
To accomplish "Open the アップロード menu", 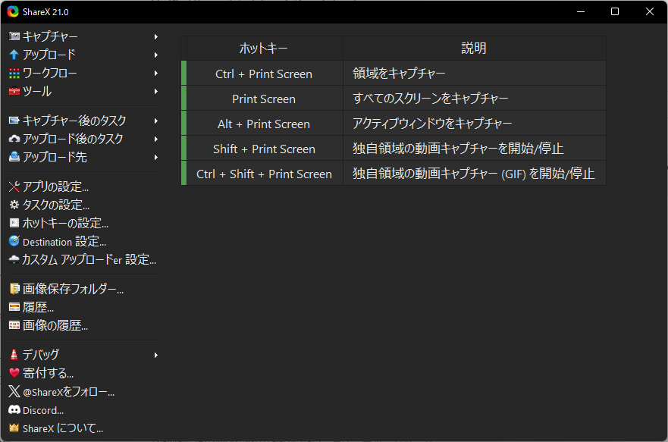I will tap(84, 55).
